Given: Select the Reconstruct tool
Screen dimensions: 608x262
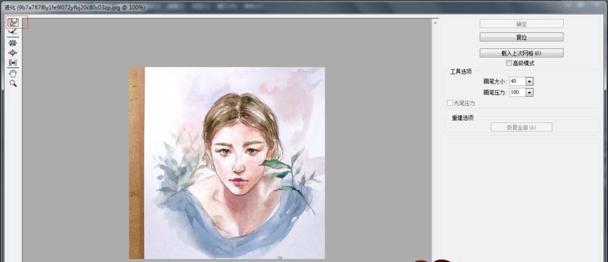Looking at the screenshot, I should (13, 32).
